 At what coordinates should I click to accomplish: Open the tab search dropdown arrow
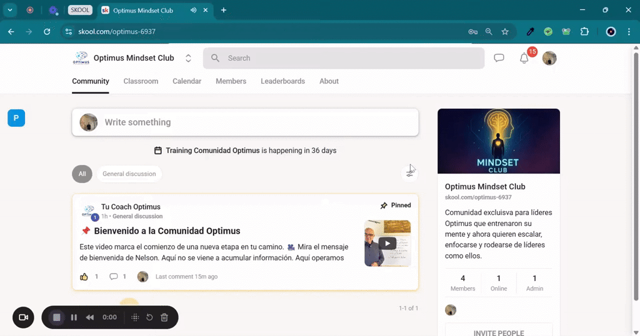(10, 10)
